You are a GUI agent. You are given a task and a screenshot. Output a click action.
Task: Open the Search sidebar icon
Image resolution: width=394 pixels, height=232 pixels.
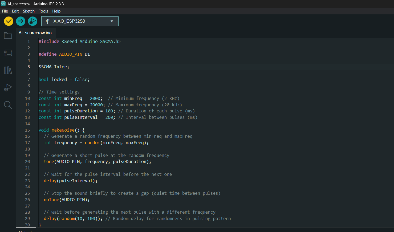pos(8,105)
